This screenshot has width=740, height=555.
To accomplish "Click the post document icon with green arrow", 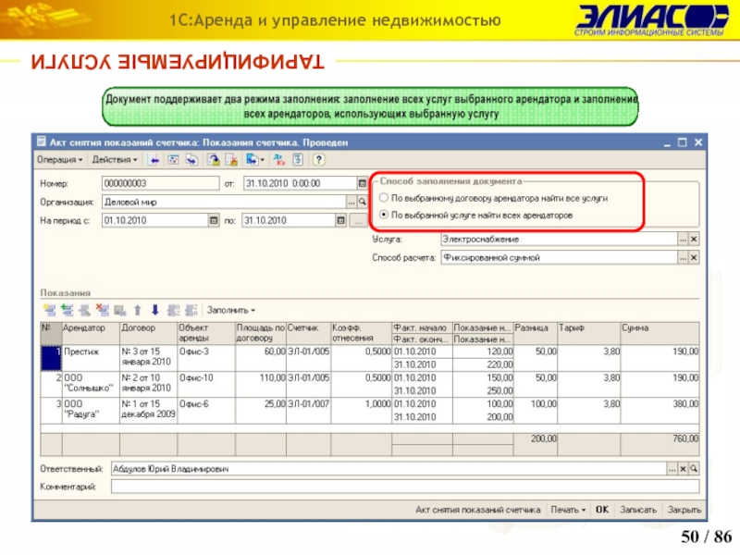I will pos(214,160).
